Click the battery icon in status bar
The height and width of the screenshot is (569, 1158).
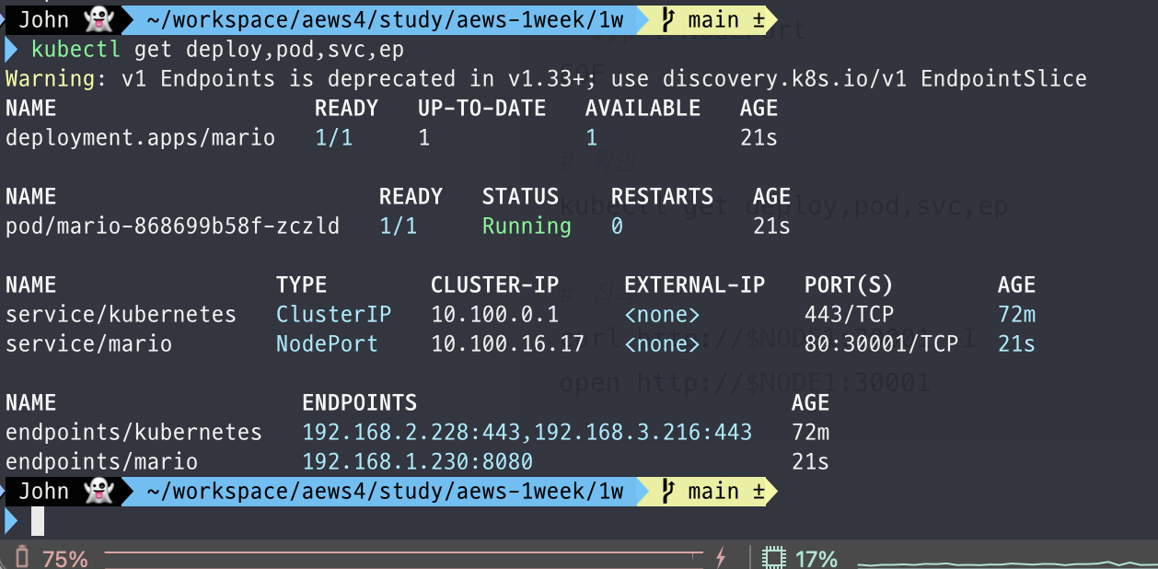tap(22, 557)
